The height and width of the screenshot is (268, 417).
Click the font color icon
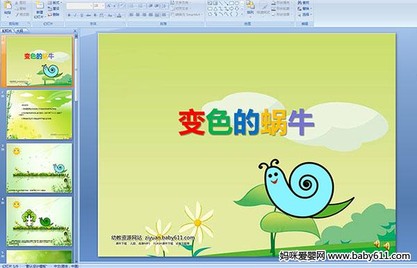tap(119, 15)
